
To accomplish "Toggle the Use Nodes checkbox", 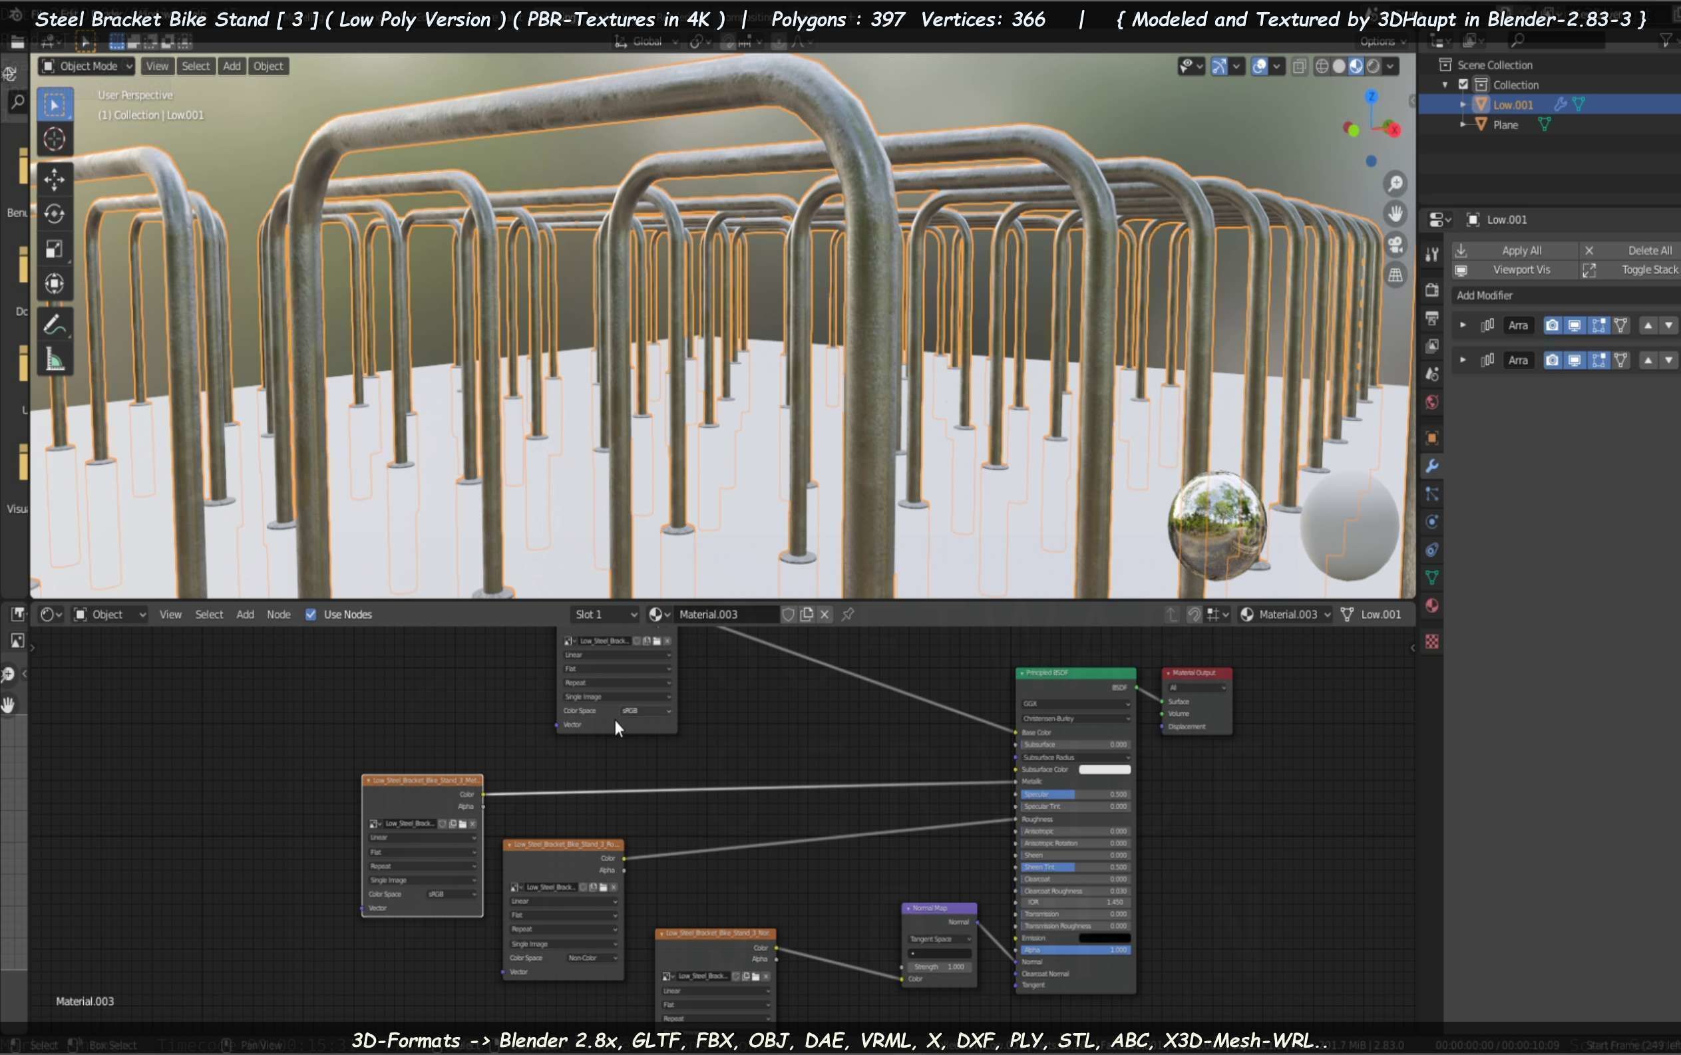I will point(311,615).
